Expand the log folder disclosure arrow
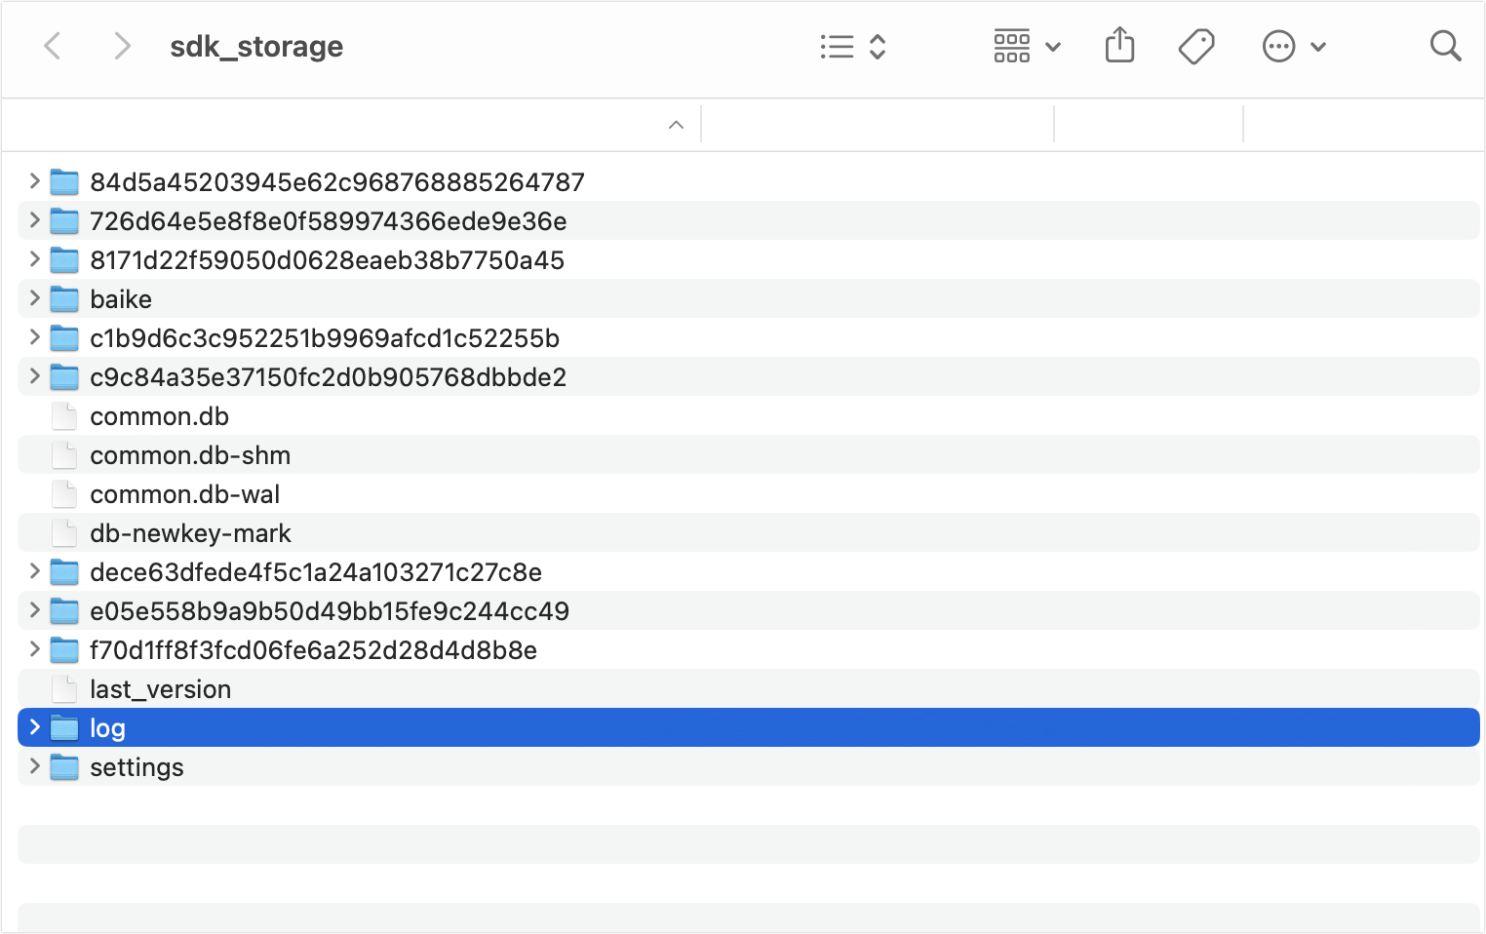The image size is (1486, 934). pos(35,727)
